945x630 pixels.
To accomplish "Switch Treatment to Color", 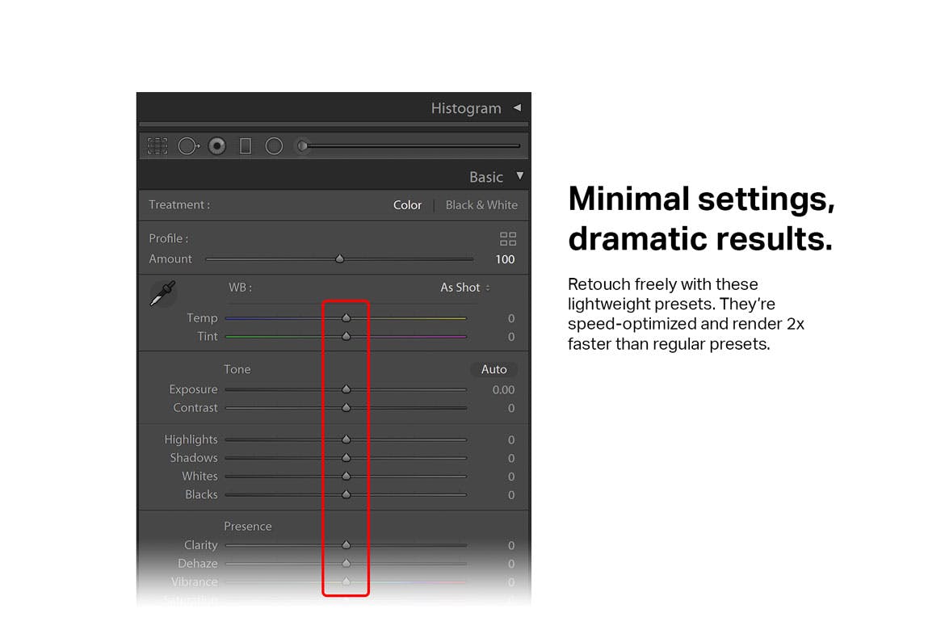I will tap(407, 205).
